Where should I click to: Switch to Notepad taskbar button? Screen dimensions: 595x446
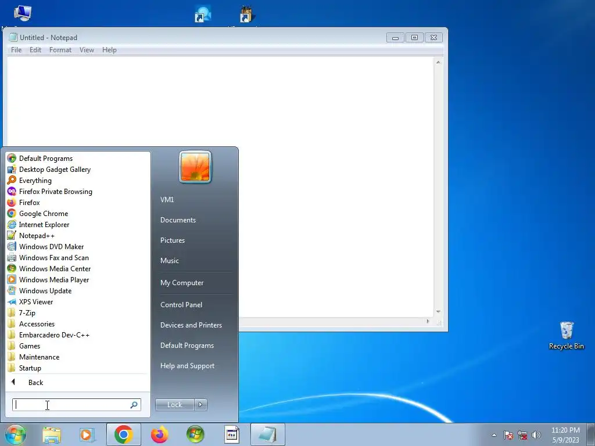[267, 434]
